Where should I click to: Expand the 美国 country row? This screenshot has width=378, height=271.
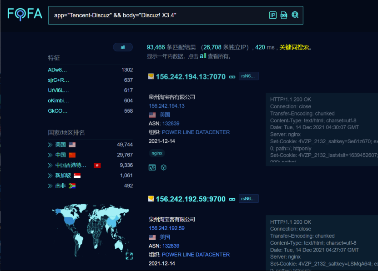50,145
